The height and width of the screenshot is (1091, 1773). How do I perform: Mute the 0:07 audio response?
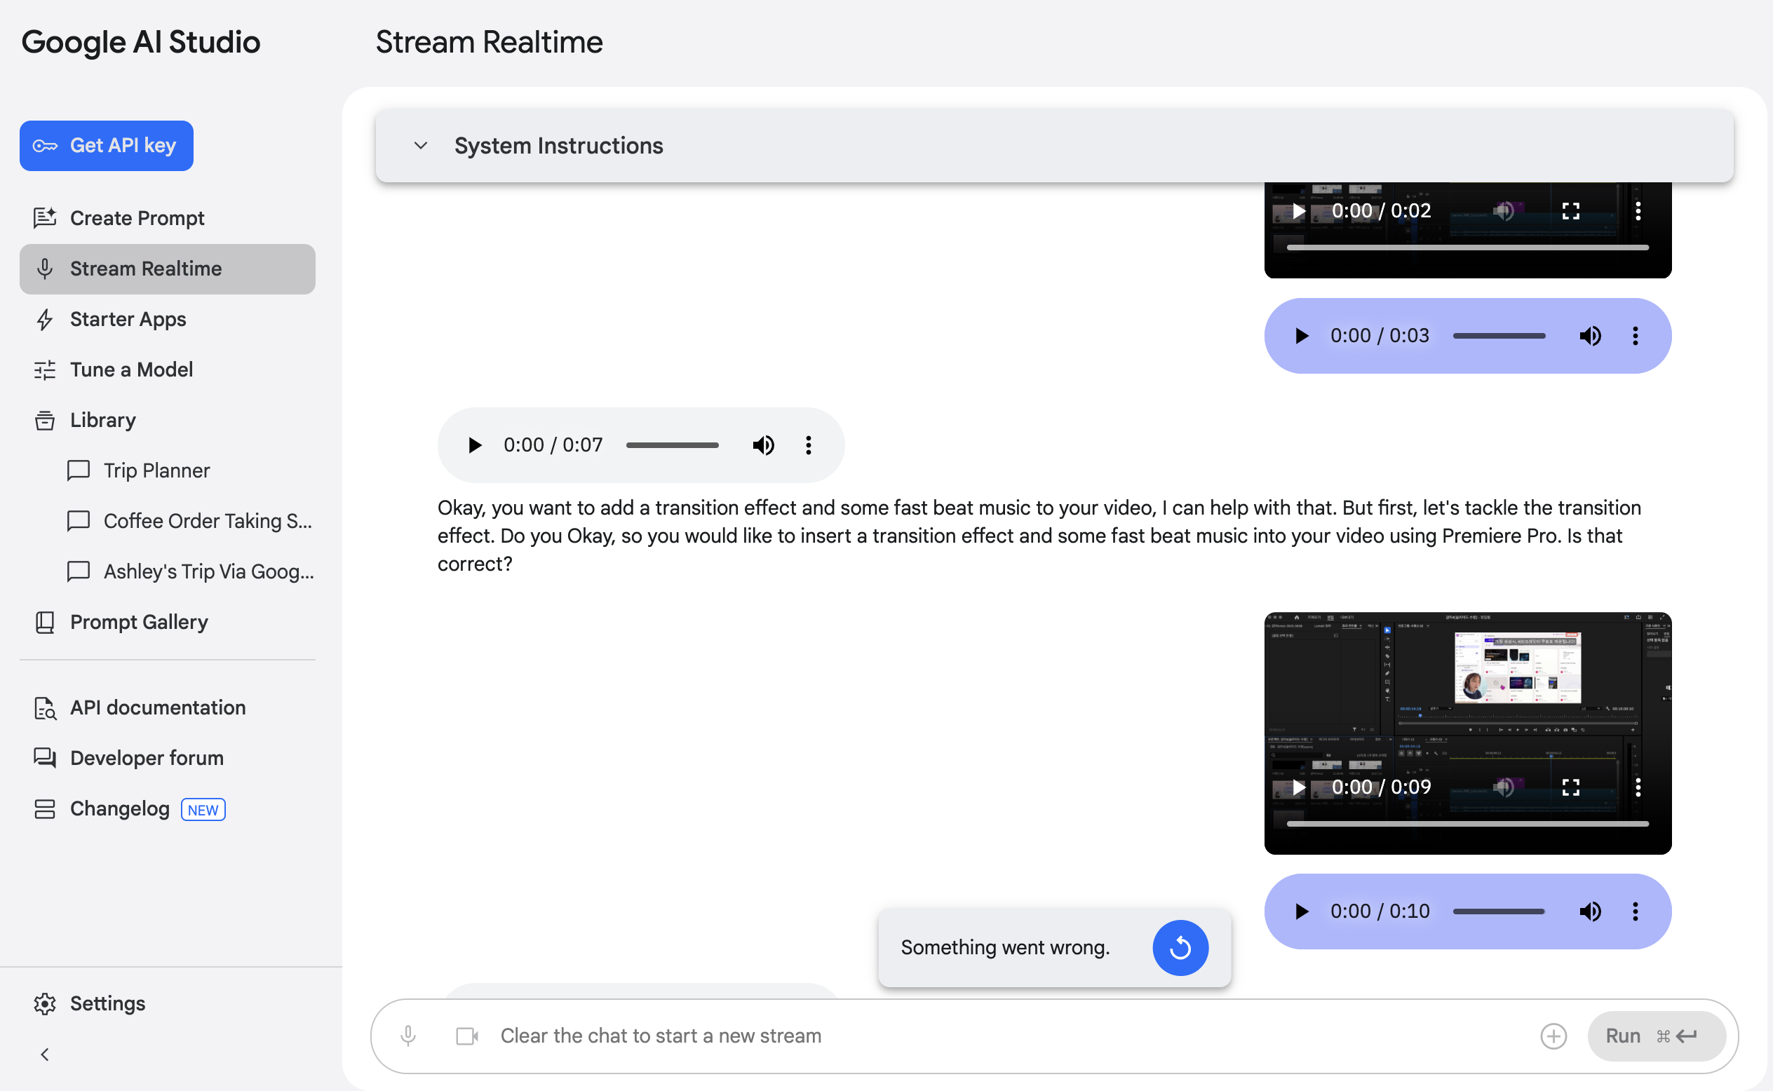pos(763,445)
